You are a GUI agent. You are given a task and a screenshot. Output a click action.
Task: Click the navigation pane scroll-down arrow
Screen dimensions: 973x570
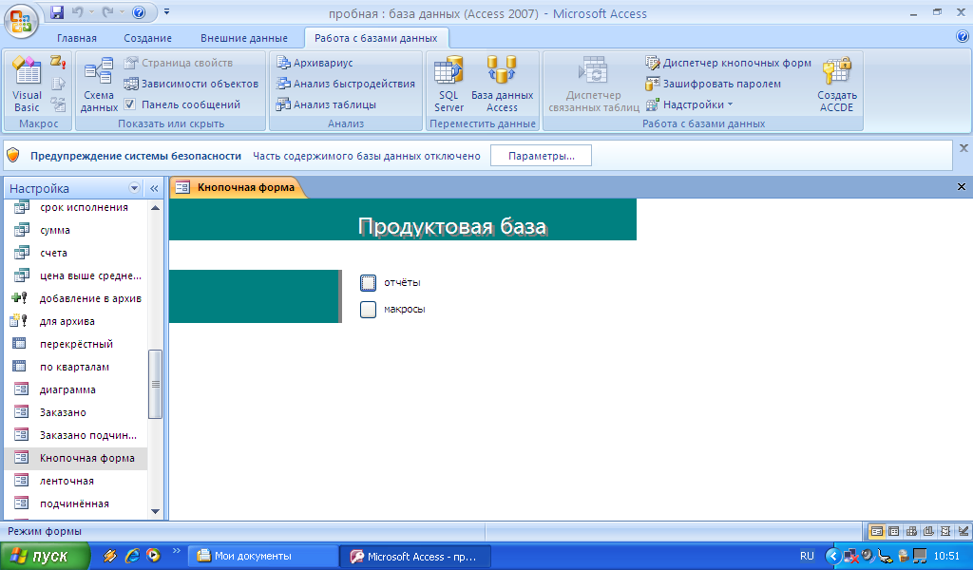(x=155, y=512)
